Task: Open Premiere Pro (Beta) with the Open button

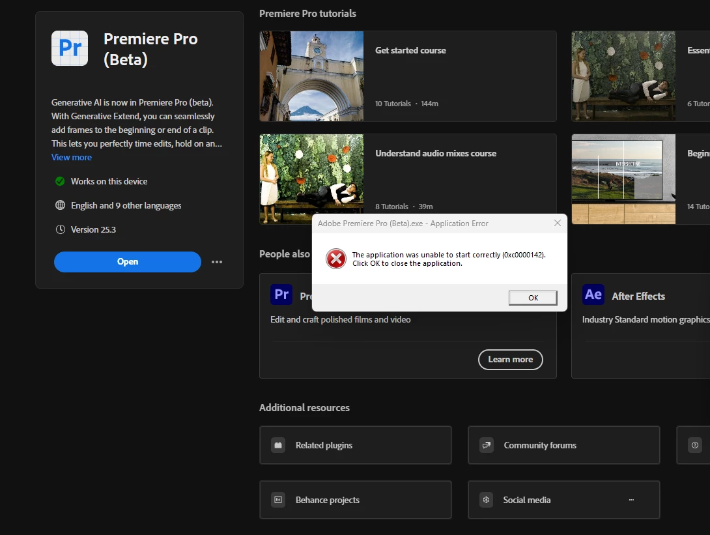Action: 127,262
